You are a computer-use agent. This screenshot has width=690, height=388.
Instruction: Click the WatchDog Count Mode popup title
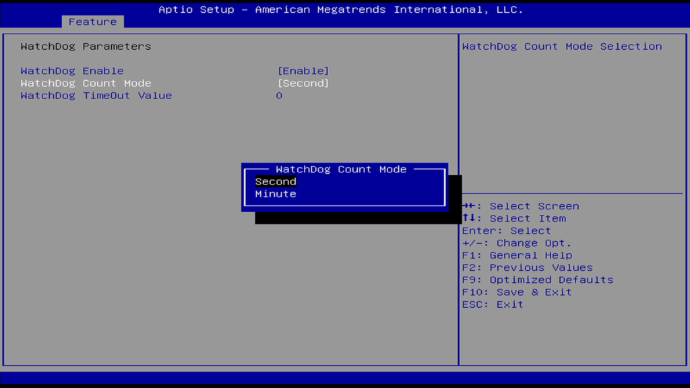pos(341,169)
